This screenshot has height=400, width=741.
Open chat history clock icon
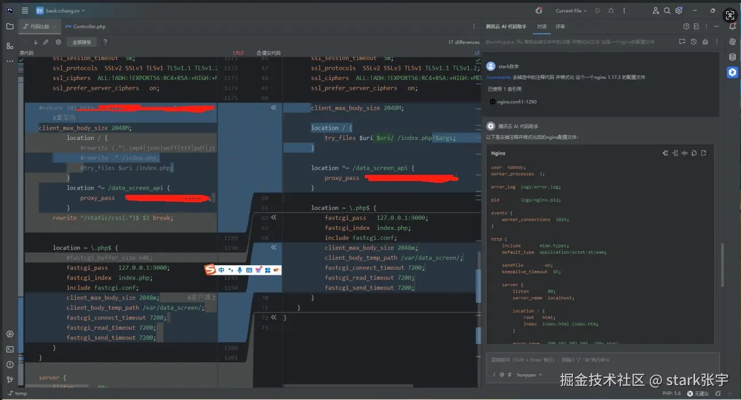[694, 42]
